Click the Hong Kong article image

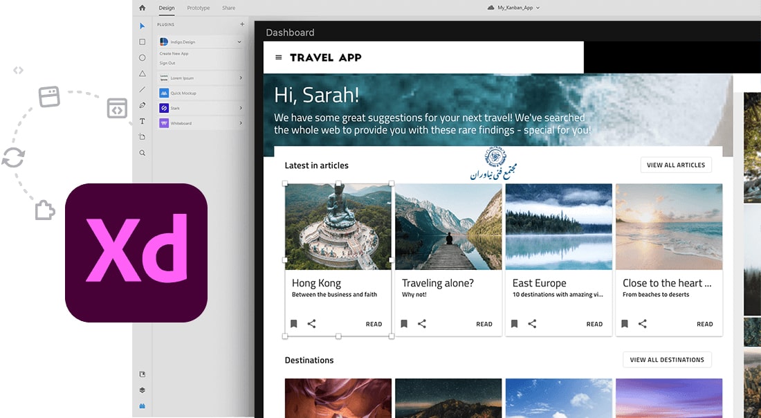point(338,226)
